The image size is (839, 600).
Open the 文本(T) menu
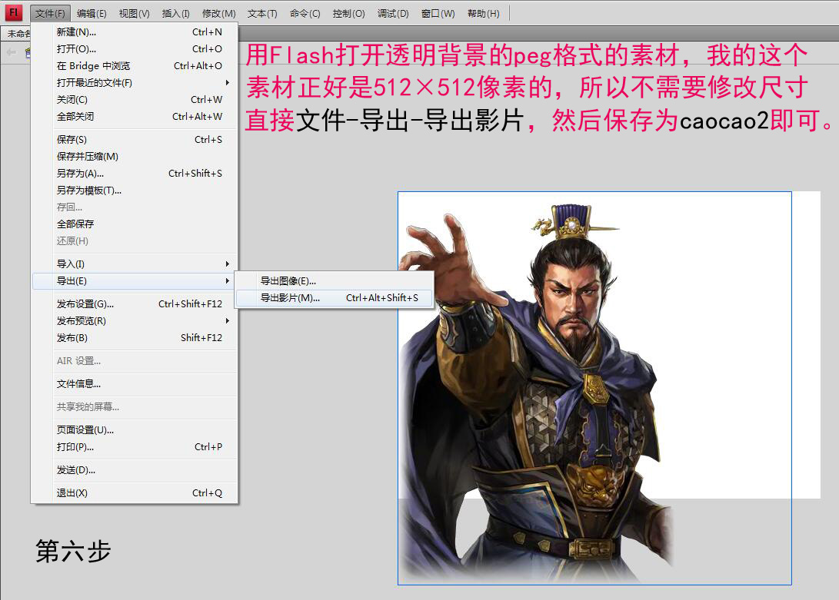click(262, 13)
